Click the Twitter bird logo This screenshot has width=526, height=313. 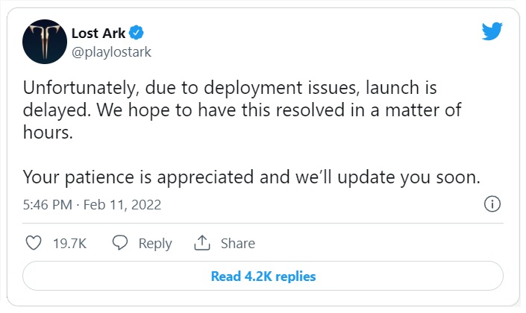coord(492,31)
